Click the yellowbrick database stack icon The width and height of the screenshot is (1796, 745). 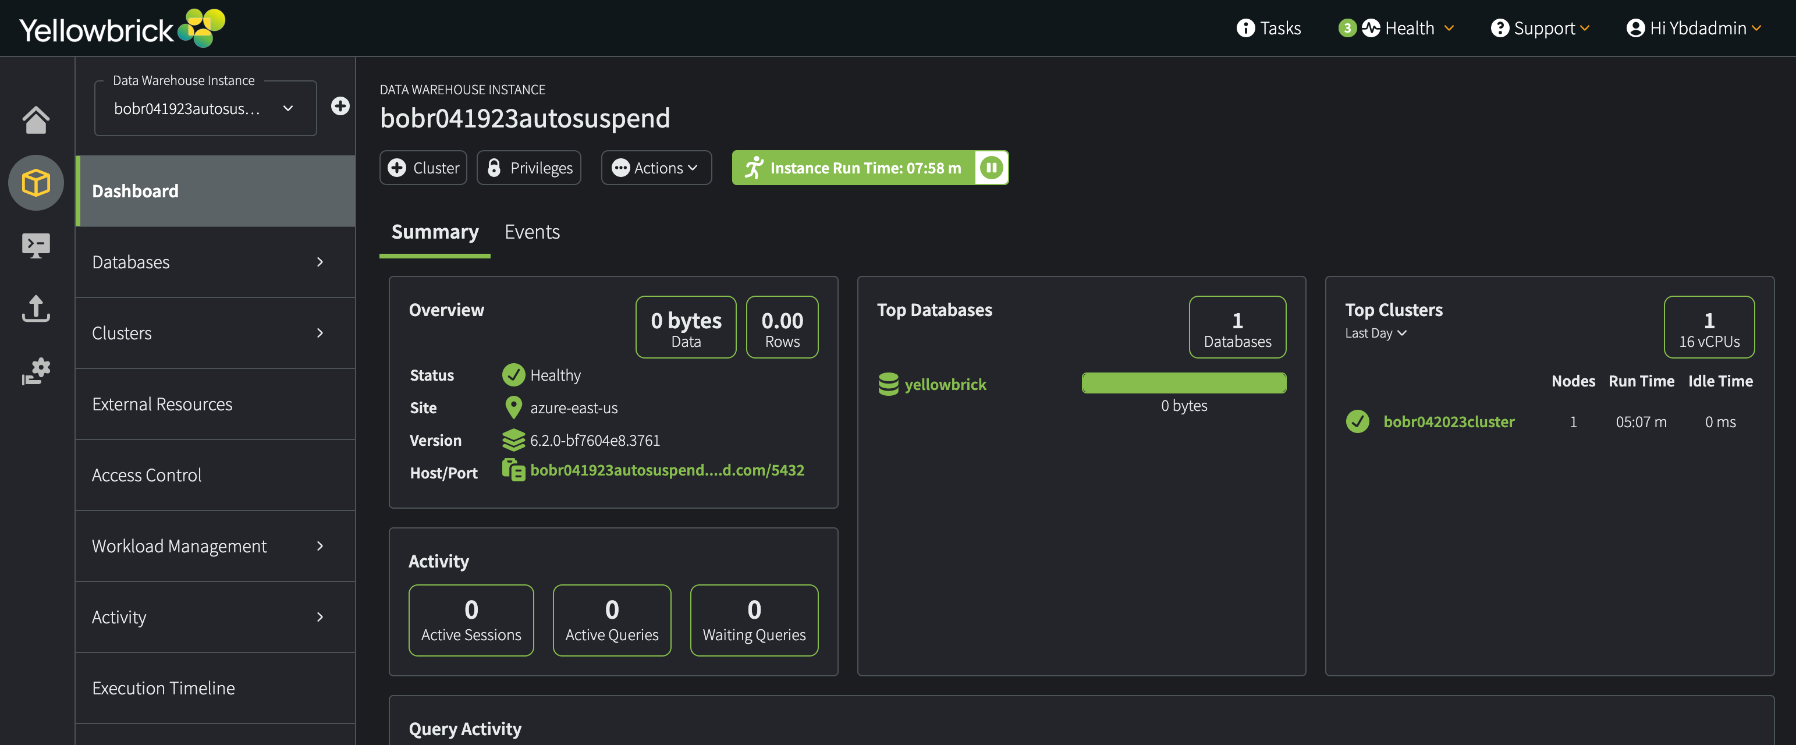pos(888,384)
